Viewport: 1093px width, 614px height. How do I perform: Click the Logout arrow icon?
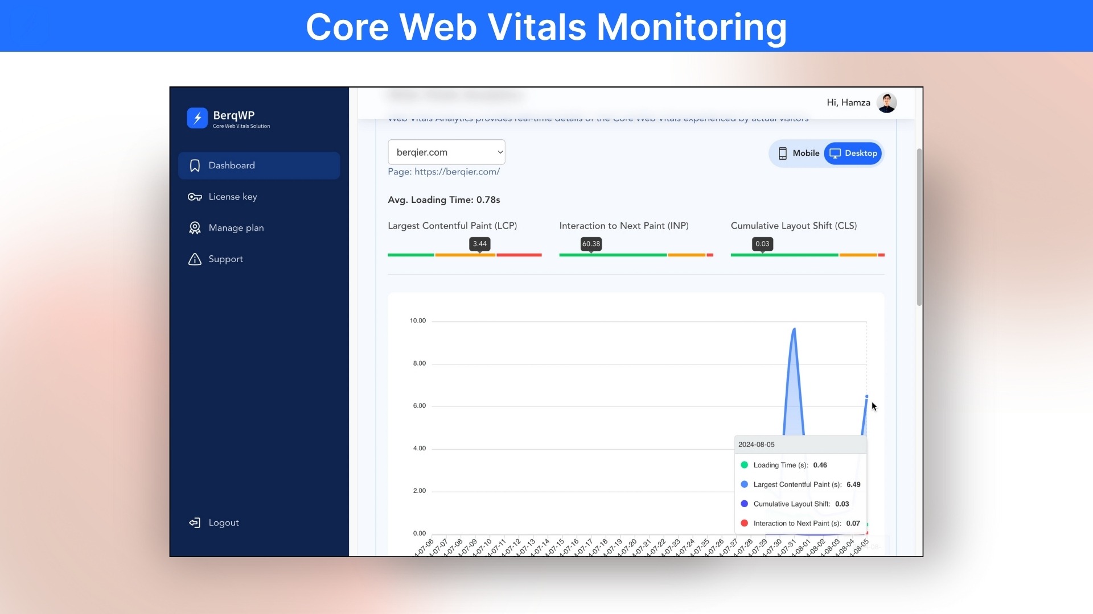(195, 523)
